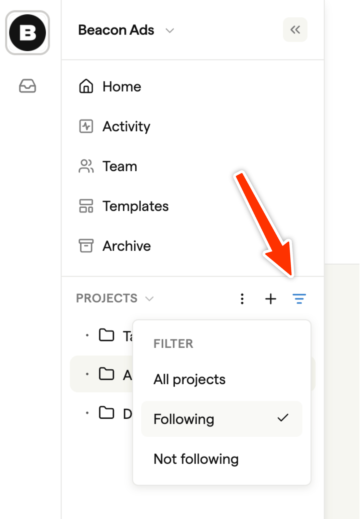
Task: Click the Templates layout icon
Action: coord(86,206)
